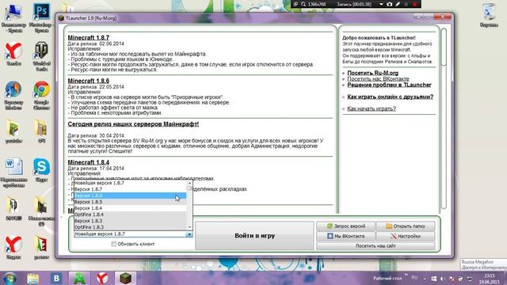Take a screenshot with the recorder camera icon

pyautogui.click(x=389, y=4)
